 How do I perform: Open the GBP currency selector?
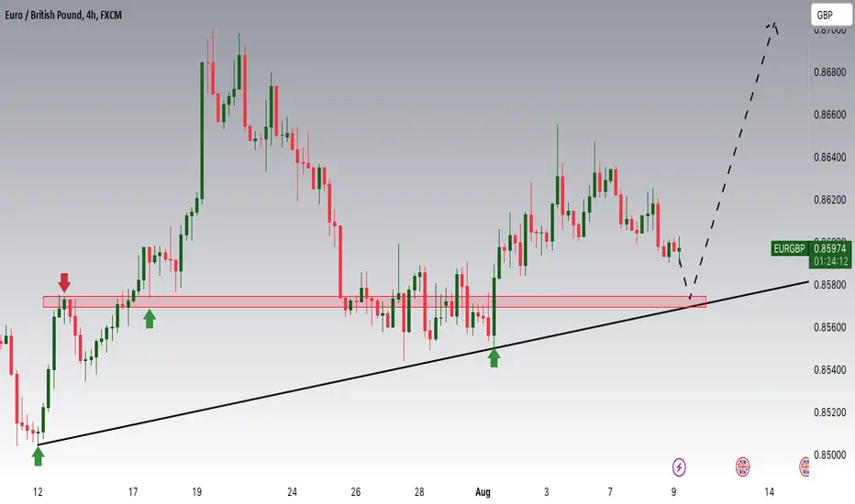tap(831, 16)
